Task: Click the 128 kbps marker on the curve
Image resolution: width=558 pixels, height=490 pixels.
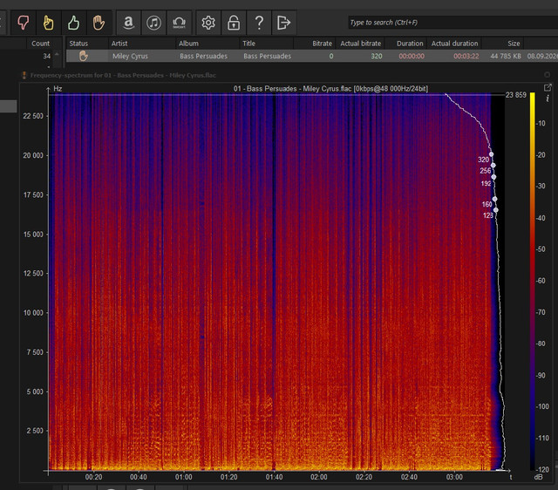Action: click(496, 210)
